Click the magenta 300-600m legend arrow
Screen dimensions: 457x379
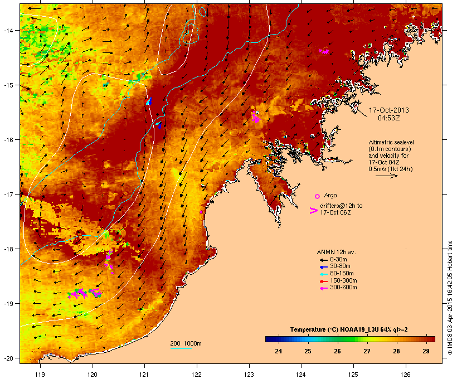[324, 288]
